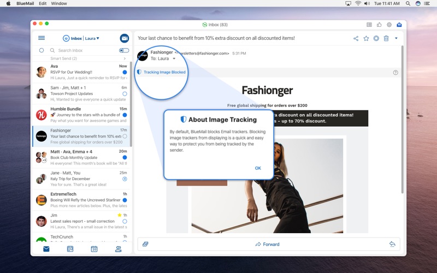Open the tasks board tab in the bottom bar
437x273 pixels.
(x=70, y=249)
